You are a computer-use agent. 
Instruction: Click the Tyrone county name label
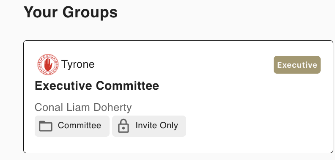[78, 64]
